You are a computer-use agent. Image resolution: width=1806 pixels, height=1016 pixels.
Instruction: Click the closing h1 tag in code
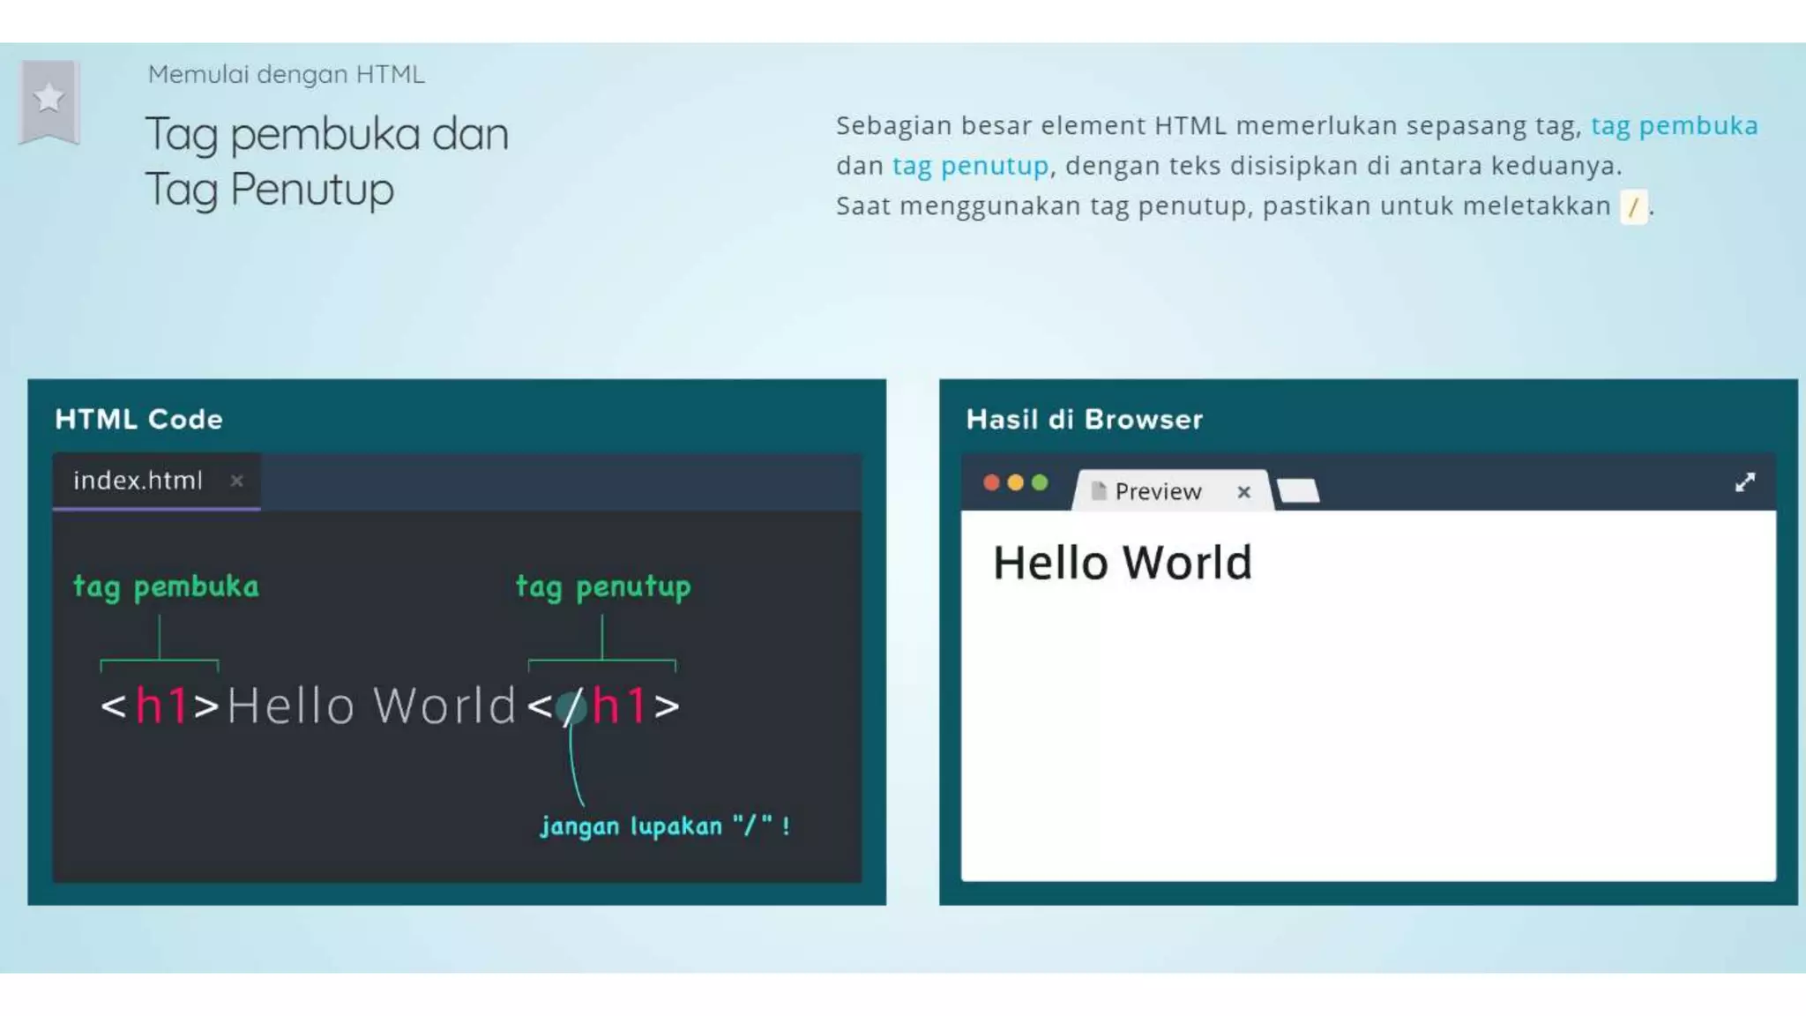(x=605, y=706)
